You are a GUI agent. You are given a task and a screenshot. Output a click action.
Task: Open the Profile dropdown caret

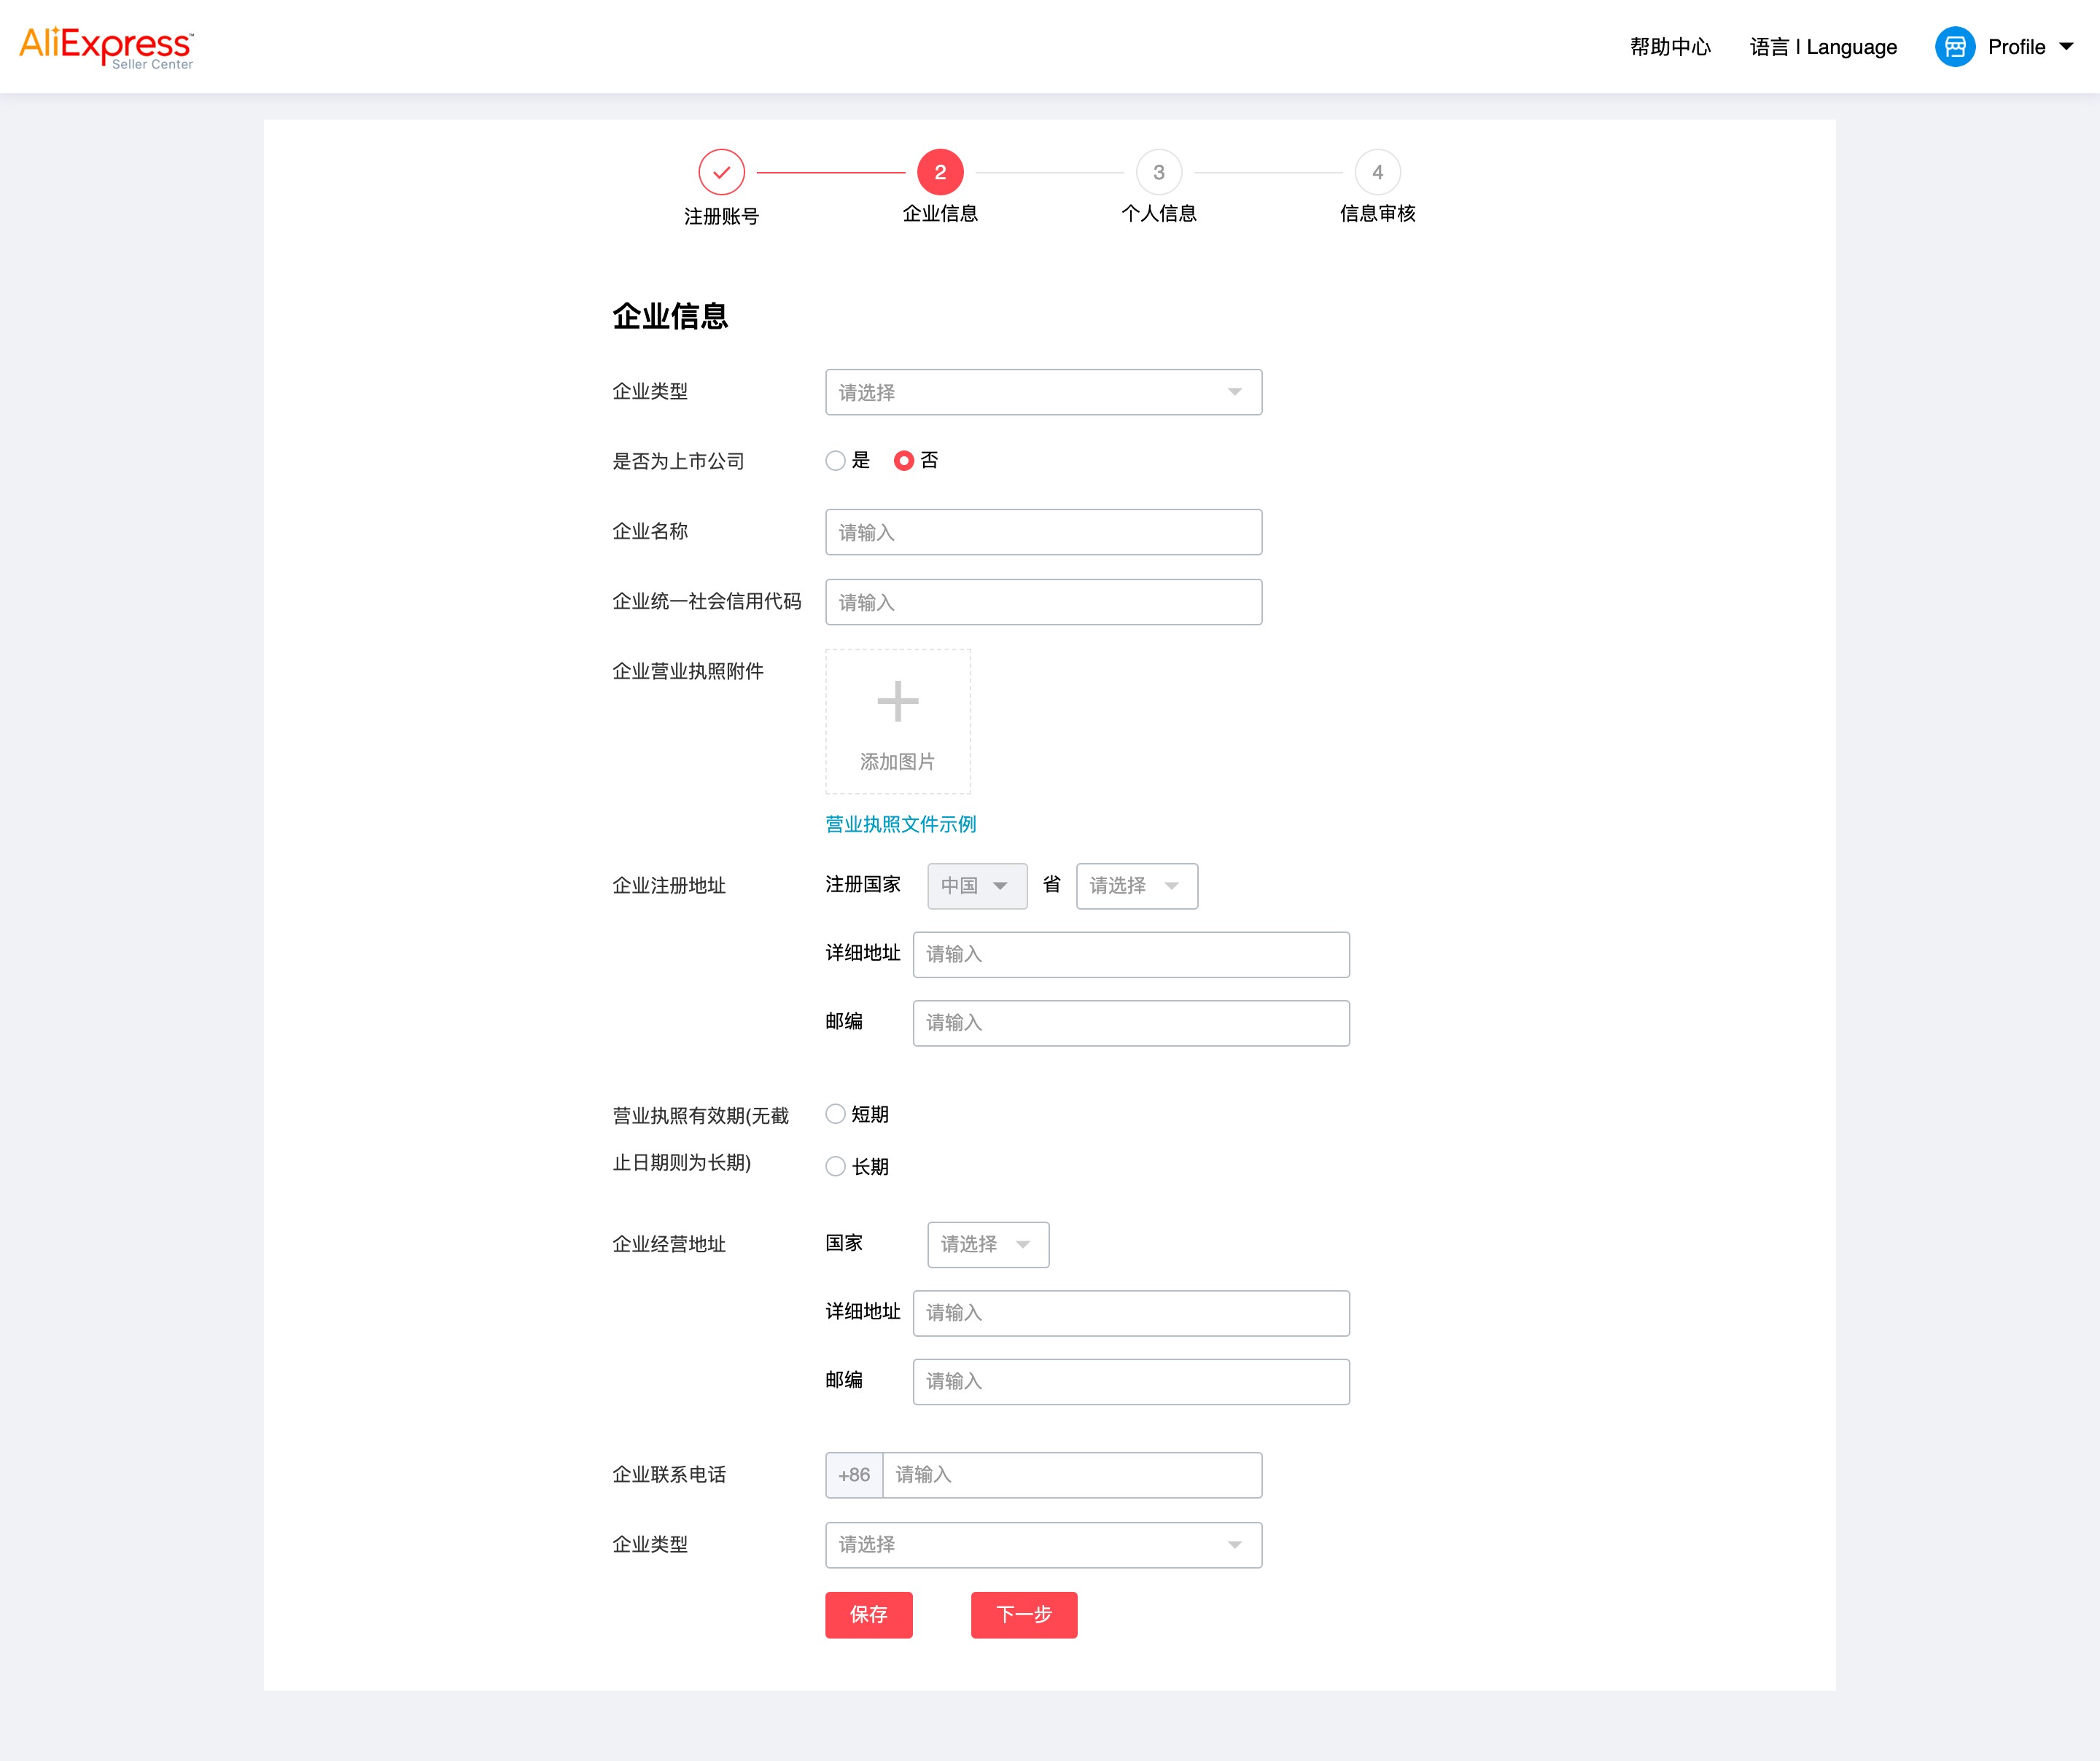(2066, 47)
